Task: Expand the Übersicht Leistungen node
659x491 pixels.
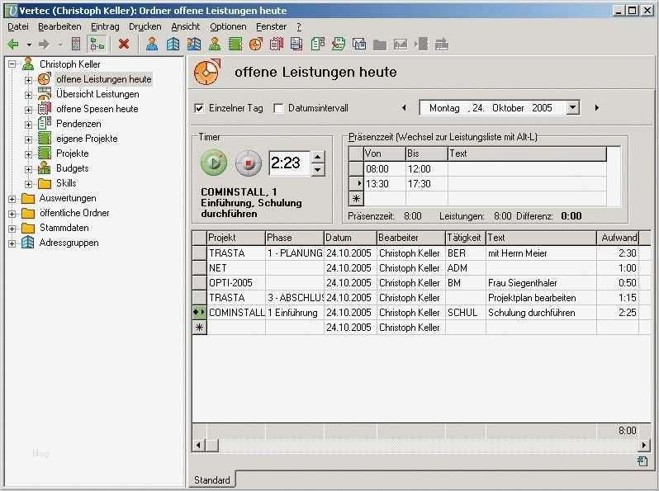Action: pos(28,95)
